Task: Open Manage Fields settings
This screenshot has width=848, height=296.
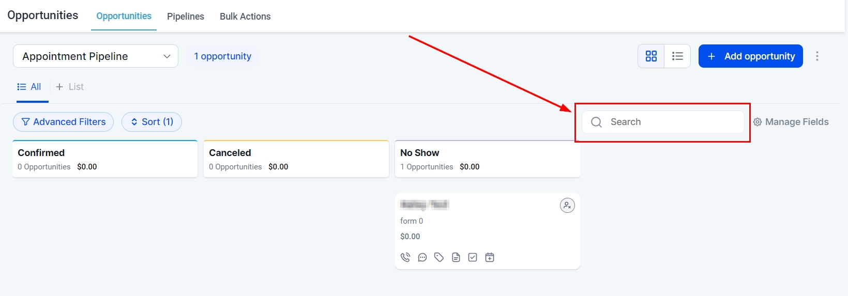Action: pos(791,122)
